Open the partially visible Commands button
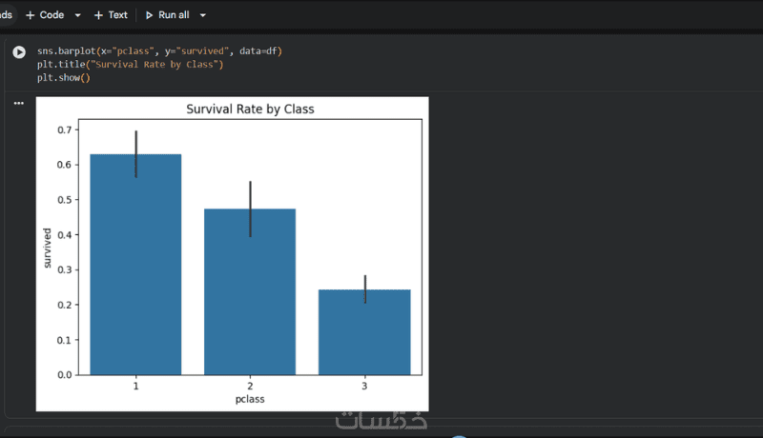 click(6, 15)
